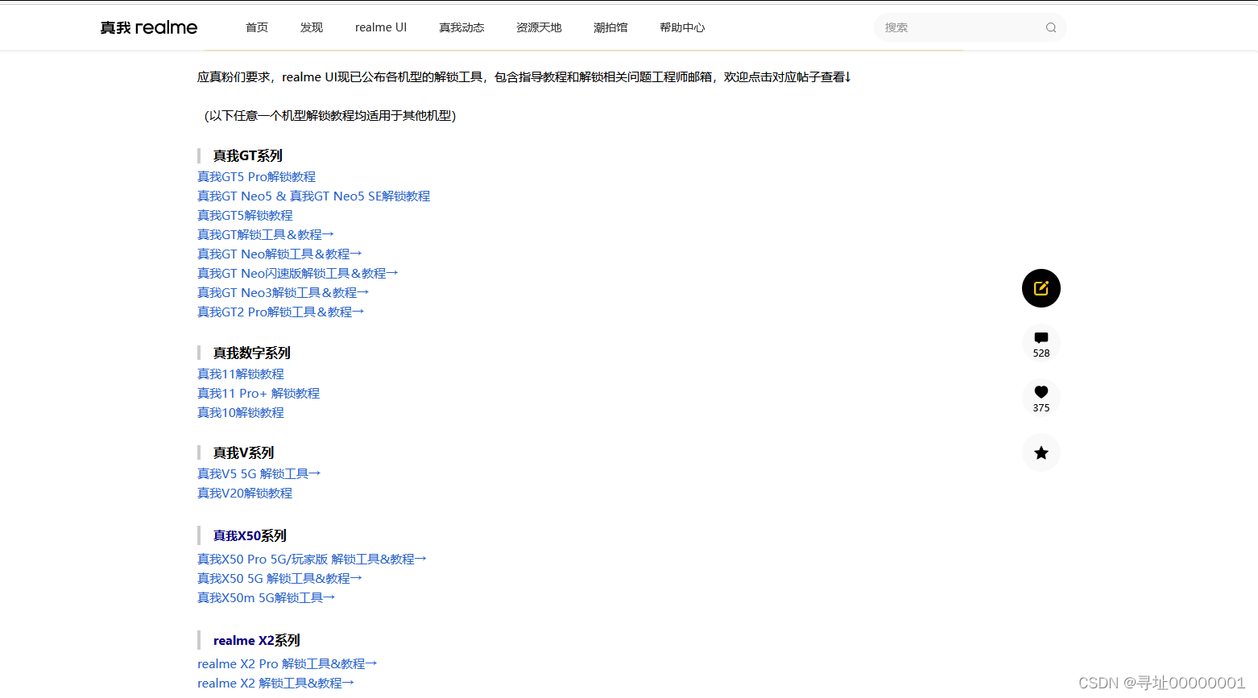Go to 首页 in the navigation
Screen dimensions: 1258x698
point(257,27)
